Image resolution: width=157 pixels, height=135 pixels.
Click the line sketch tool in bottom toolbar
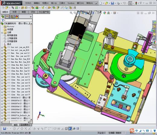point(18,129)
